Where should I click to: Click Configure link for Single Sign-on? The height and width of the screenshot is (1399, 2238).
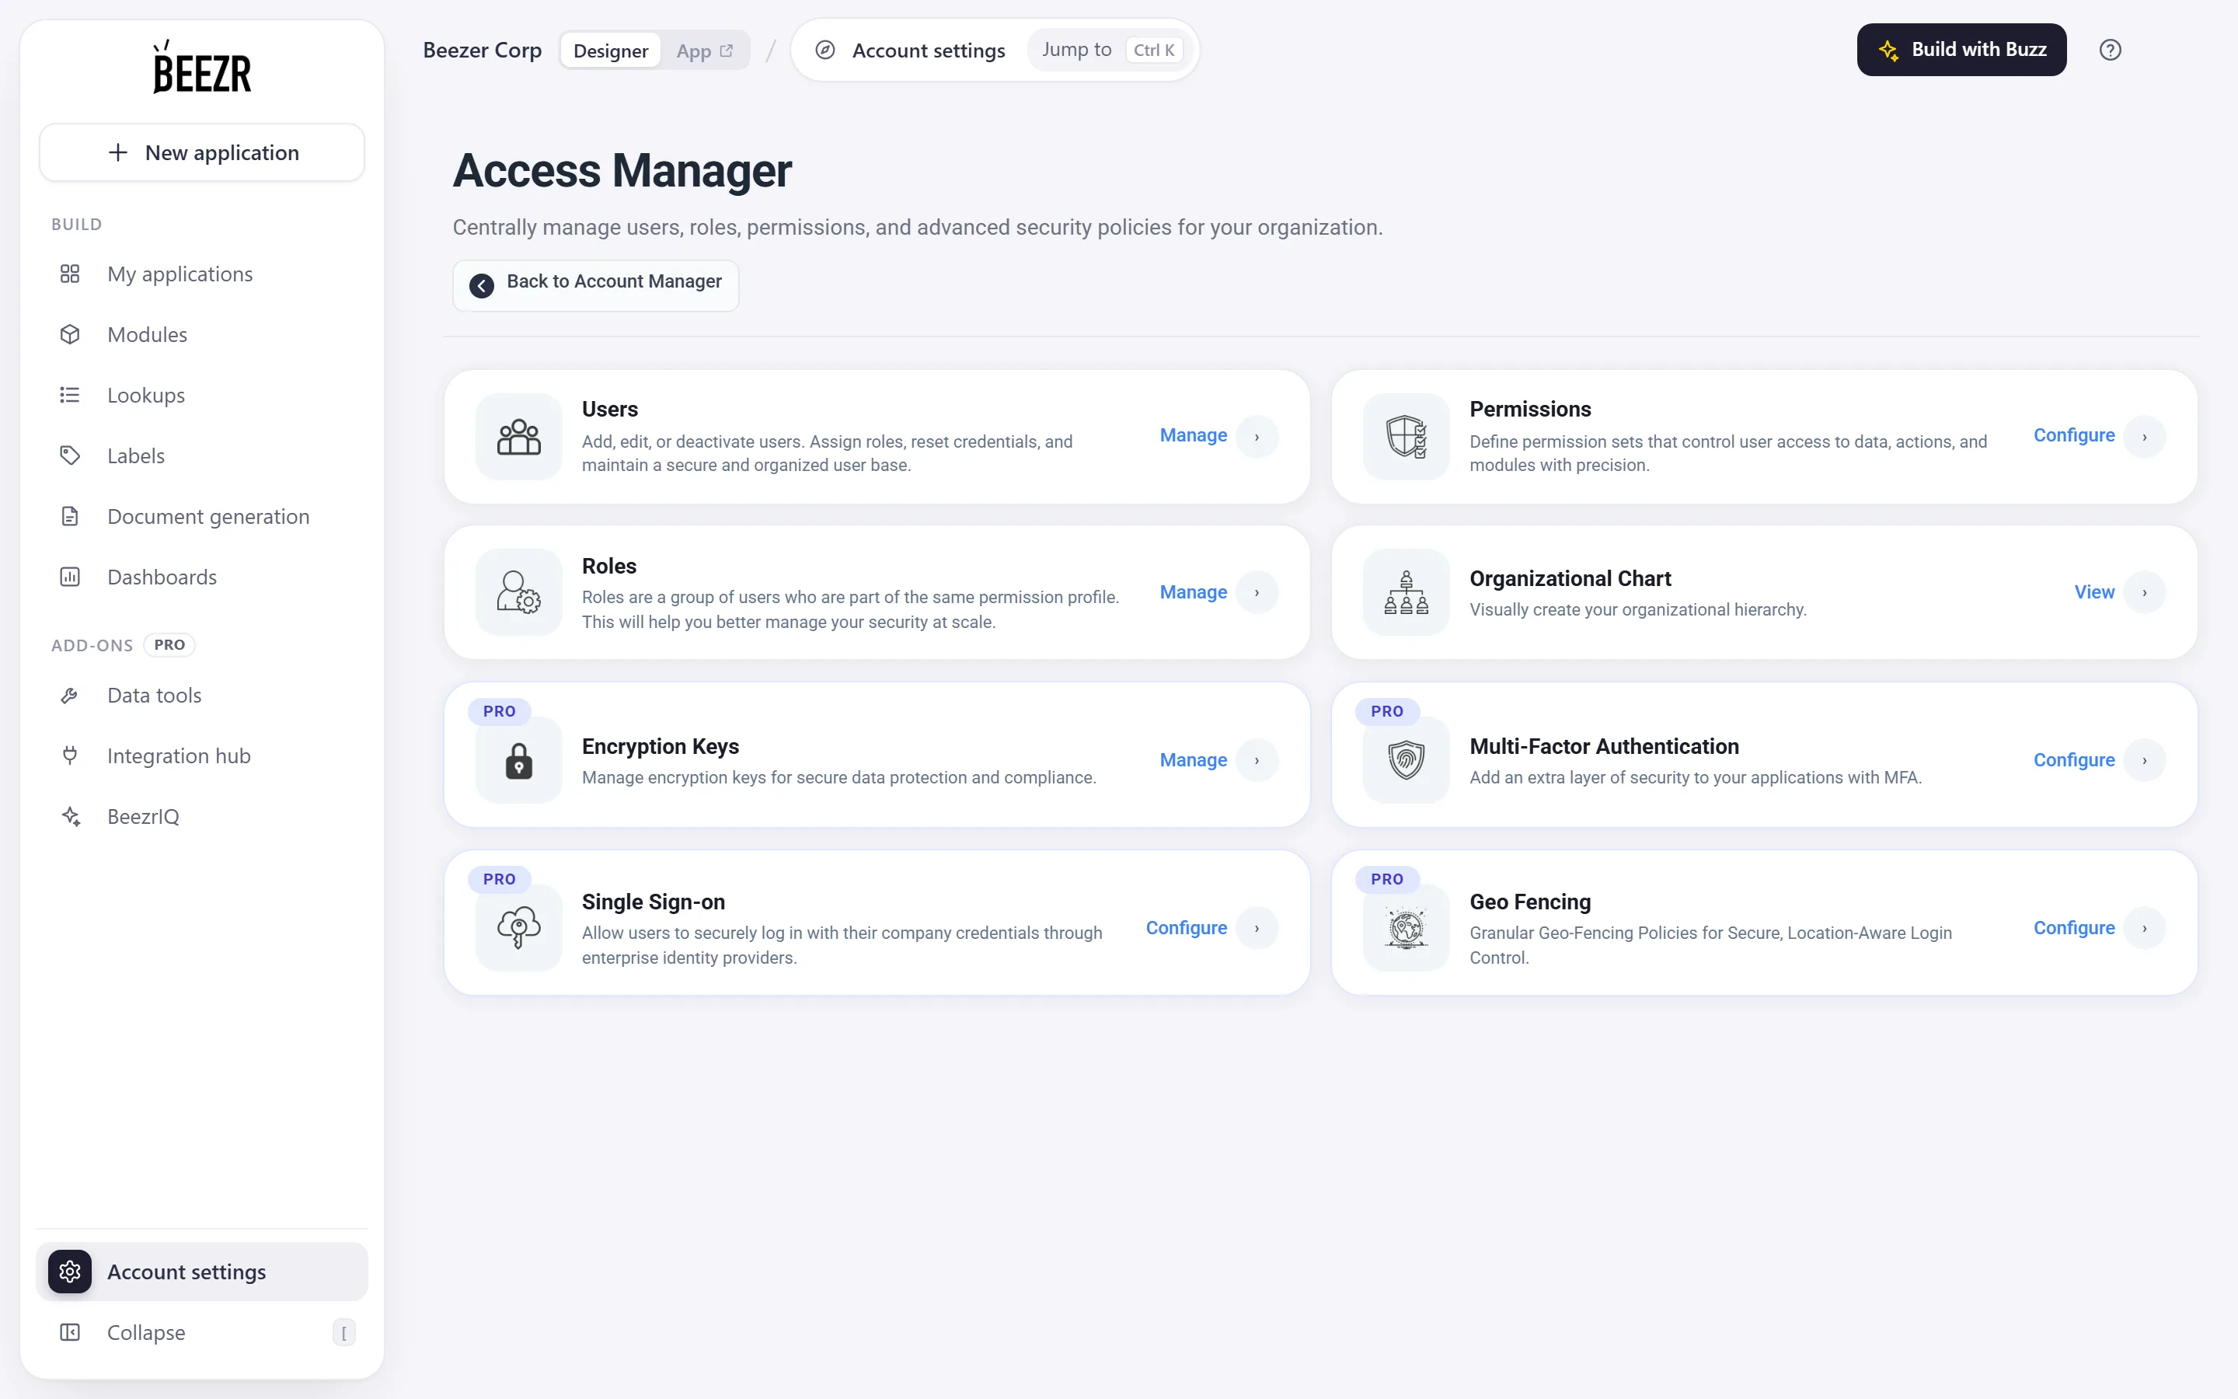tap(1186, 928)
